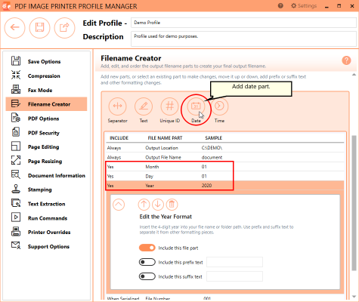This screenshot has width=359, height=302.
Task: Click the Printer Overrides sidebar icon
Action: pos(16,232)
